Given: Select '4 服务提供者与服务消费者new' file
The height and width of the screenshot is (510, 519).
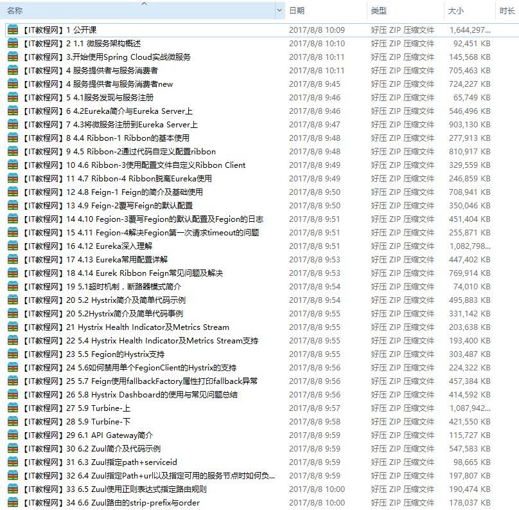Looking at the screenshot, I should click(98, 84).
